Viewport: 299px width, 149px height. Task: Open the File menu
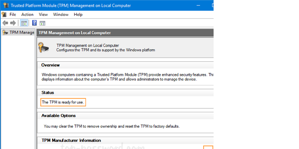[x=13, y=14]
